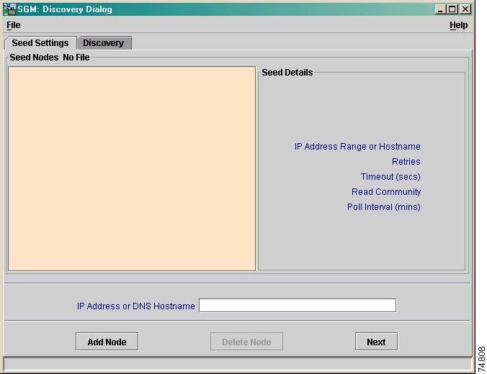Click the Seed Nodes No File heading
The width and height of the screenshot is (487, 374).
click(50, 58)
